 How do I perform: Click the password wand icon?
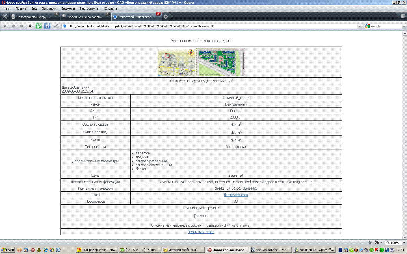[56, 26]
